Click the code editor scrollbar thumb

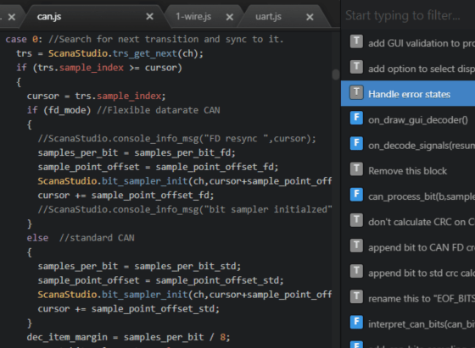tap(336, 75)
